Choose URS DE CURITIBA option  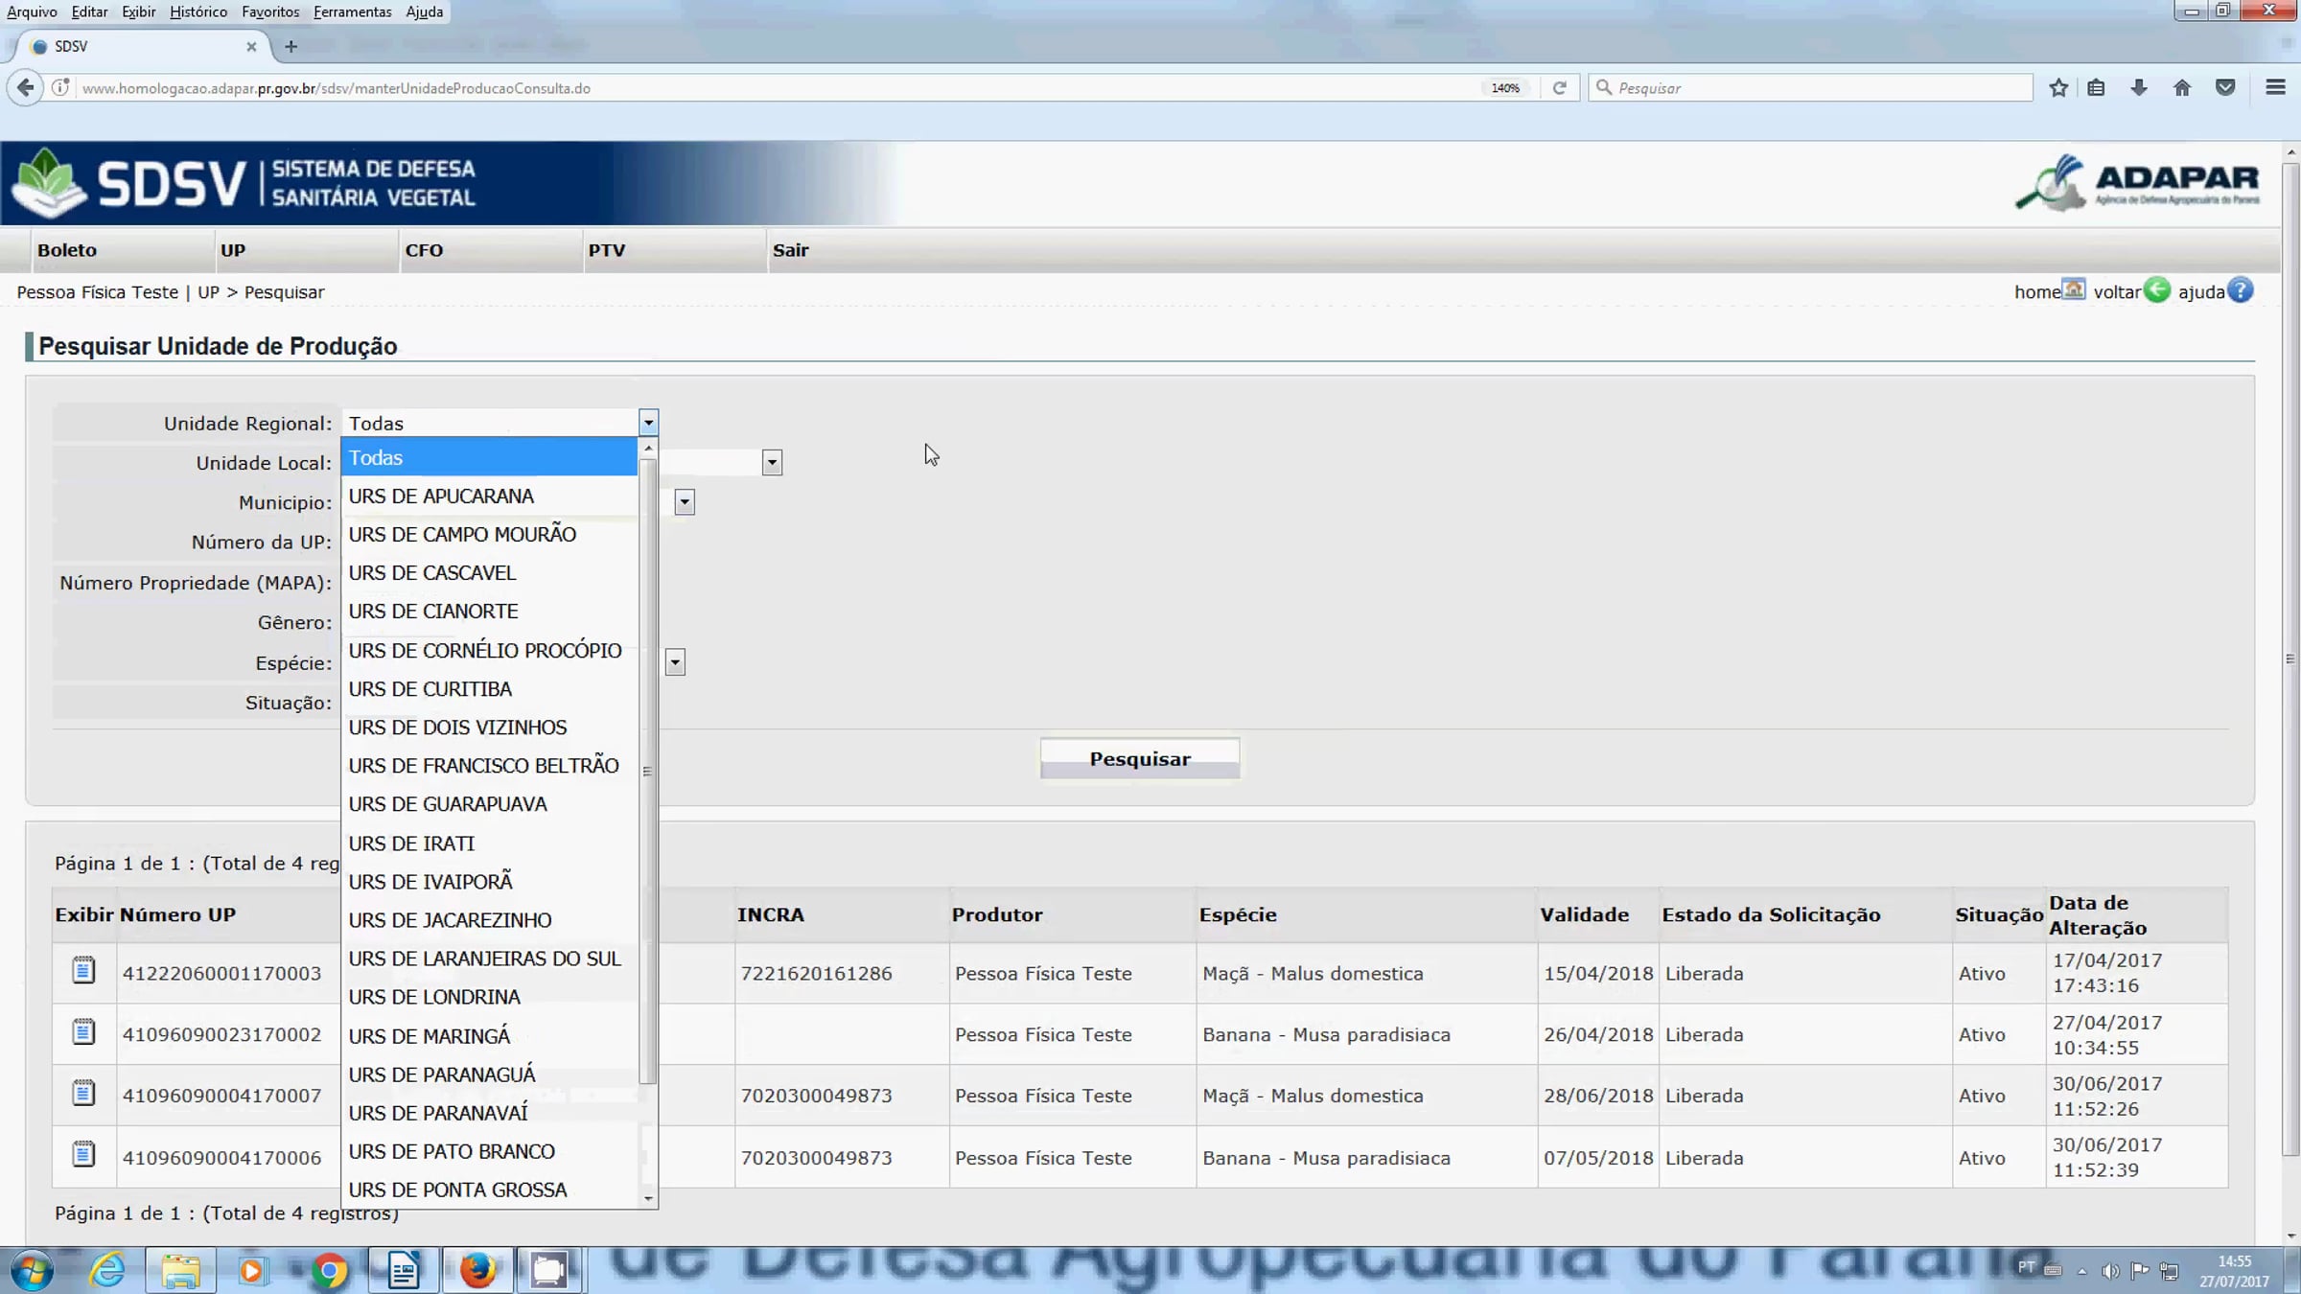tap(489, 688)
